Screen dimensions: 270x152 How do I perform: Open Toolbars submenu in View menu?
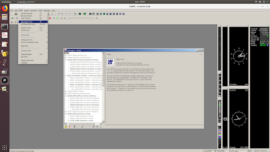pyautogui.click(x=33, y=63)
